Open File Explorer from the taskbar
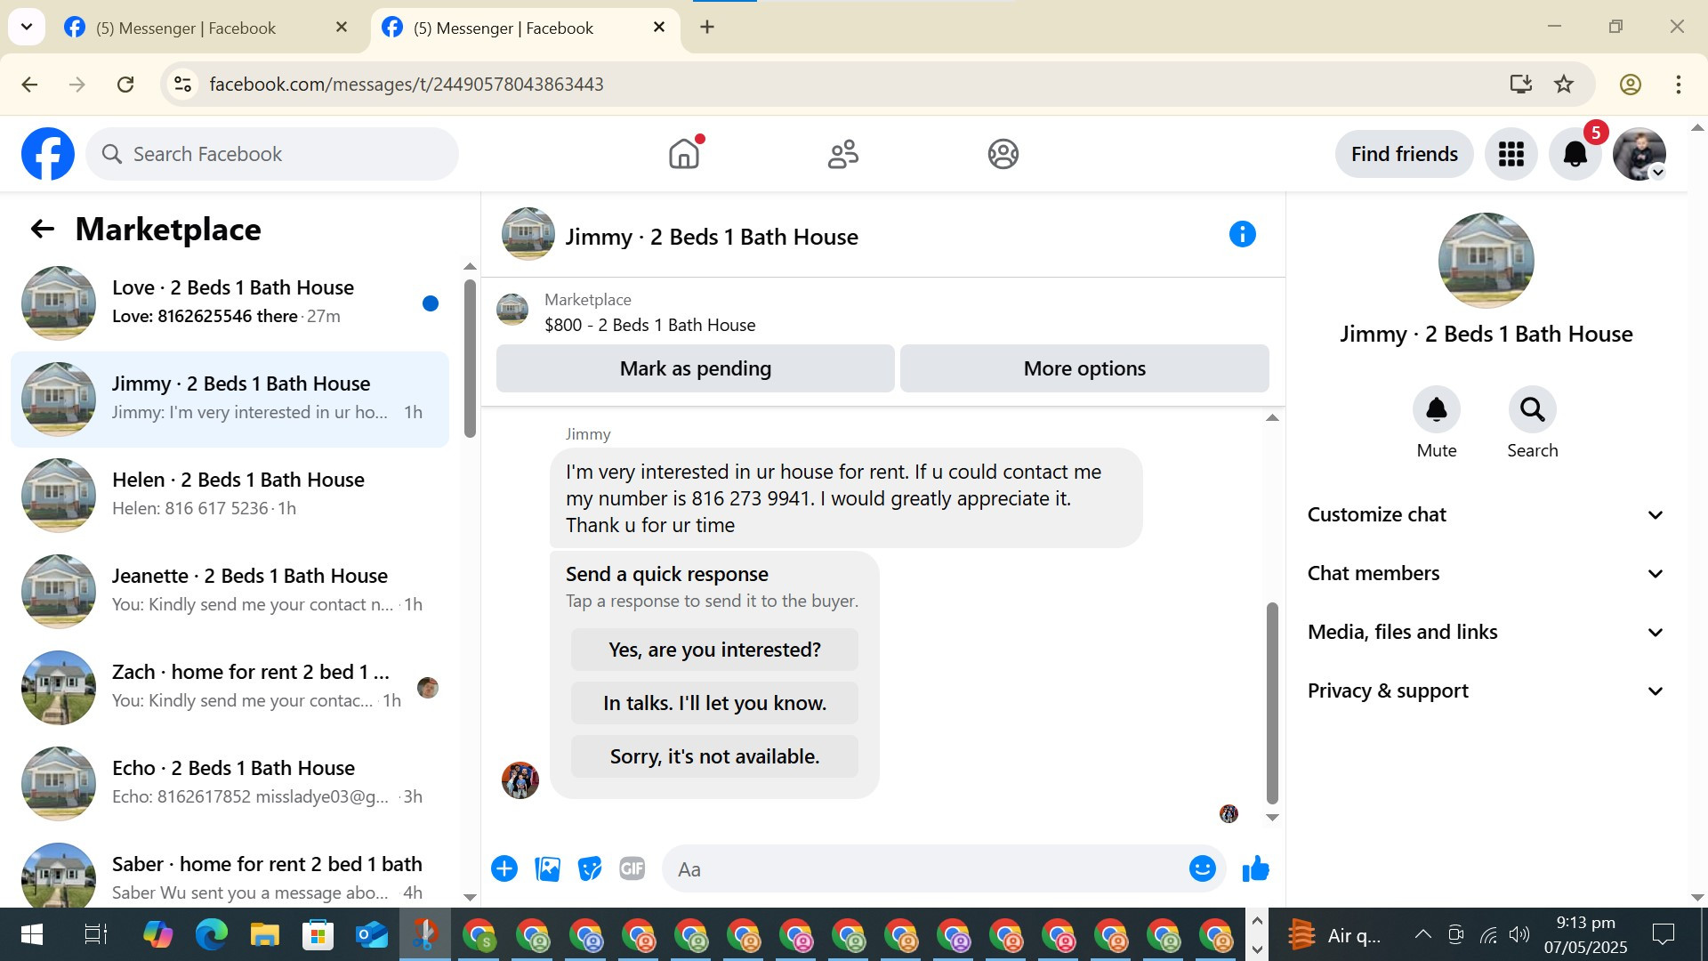Image resolution: width=1708 pixels, height=961 pixels. 264,935
